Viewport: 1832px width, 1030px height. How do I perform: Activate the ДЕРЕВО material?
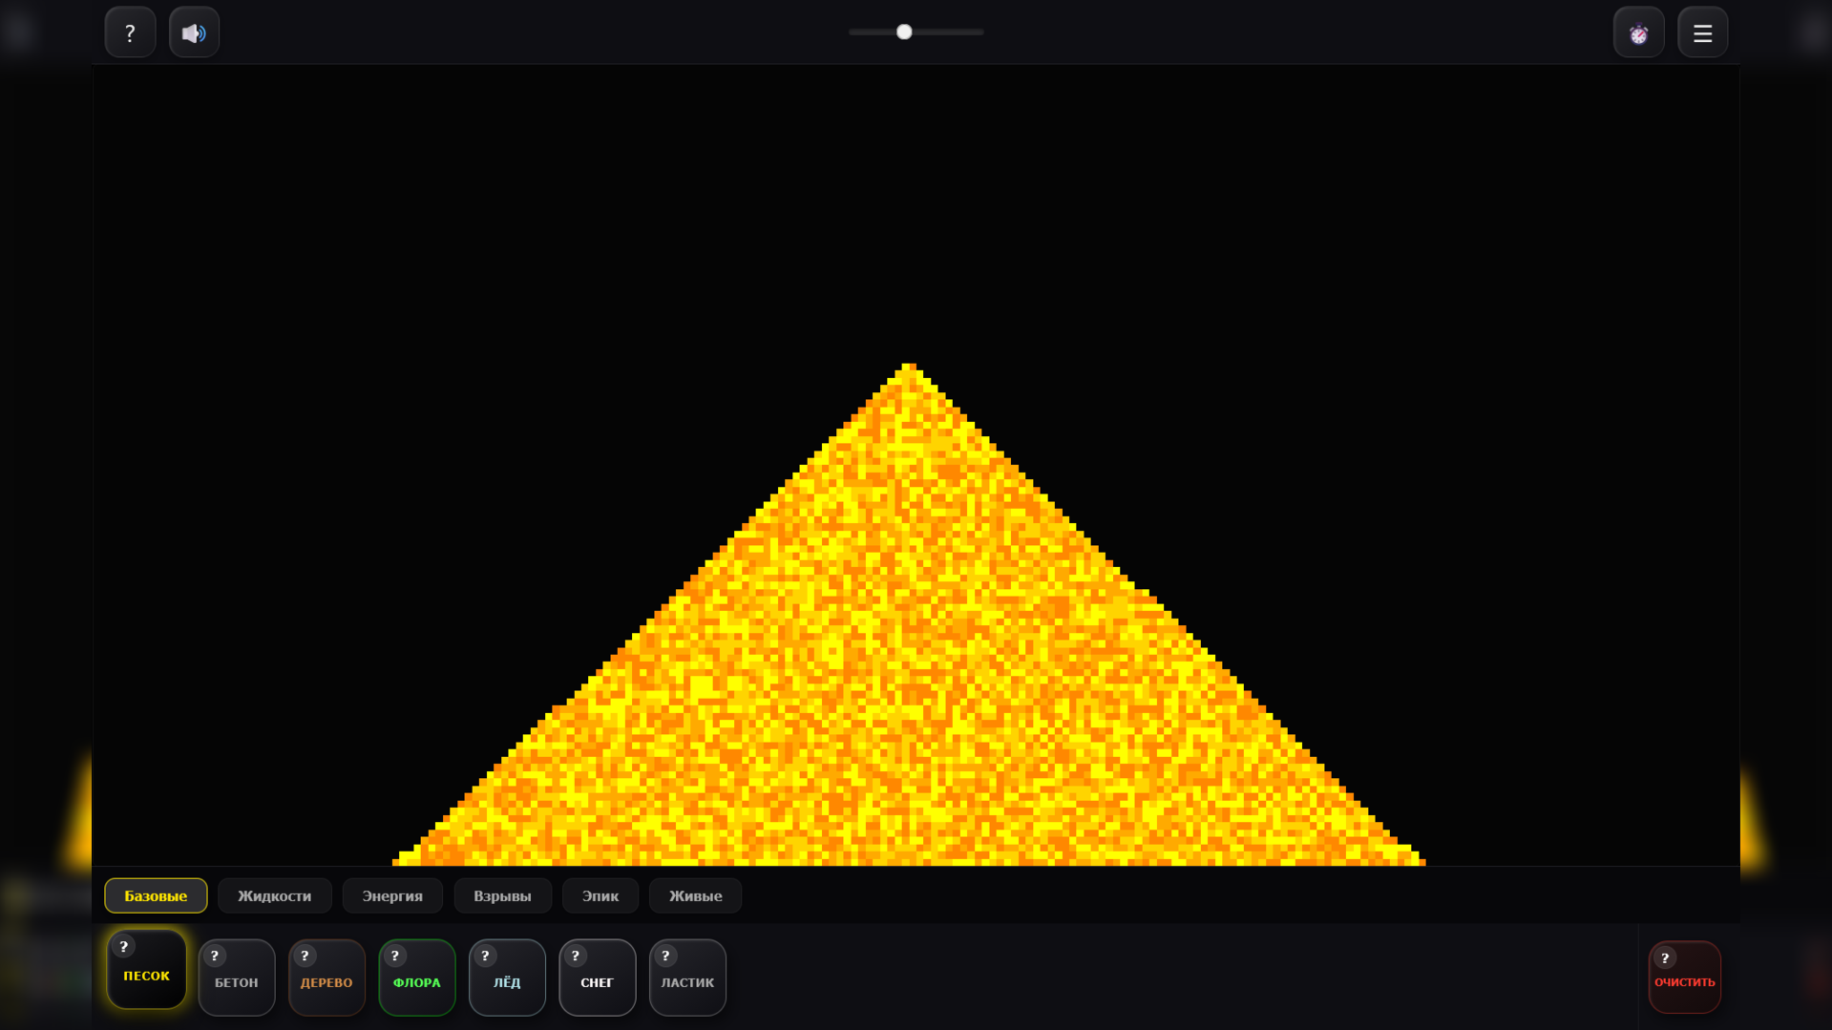click(x=326, y=982)
